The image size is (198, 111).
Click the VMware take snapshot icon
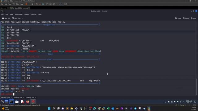(37, 4)
